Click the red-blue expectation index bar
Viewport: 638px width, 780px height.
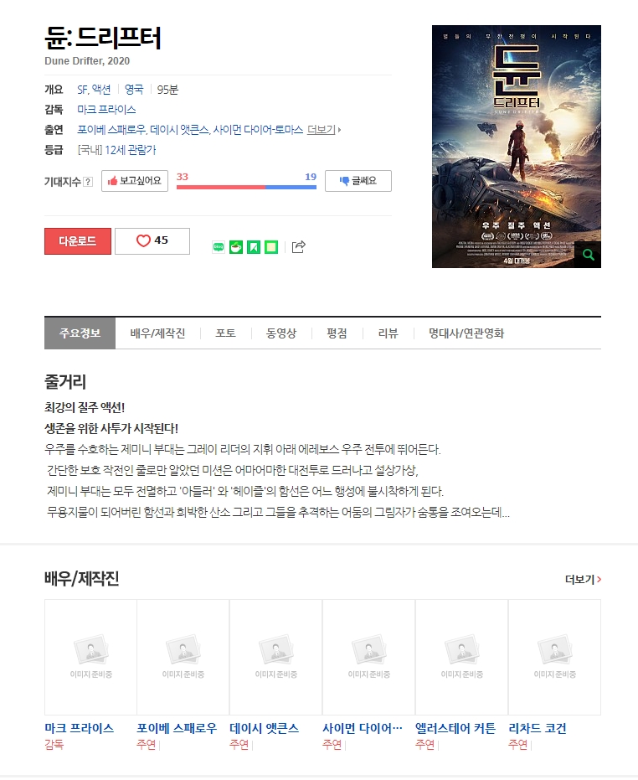click(x=246, y=187)
